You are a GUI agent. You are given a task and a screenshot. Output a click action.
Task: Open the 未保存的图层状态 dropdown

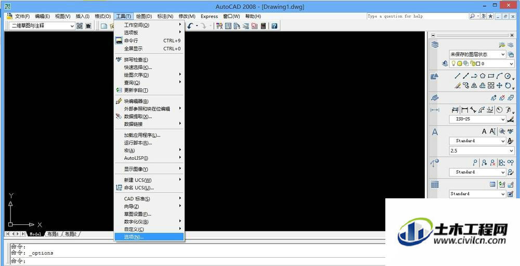point(477,54)
